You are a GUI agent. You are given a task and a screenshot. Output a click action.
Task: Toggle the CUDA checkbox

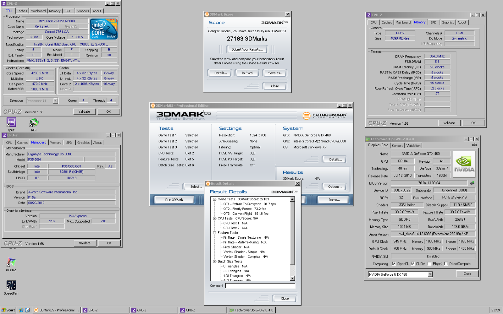pos(412,264)
